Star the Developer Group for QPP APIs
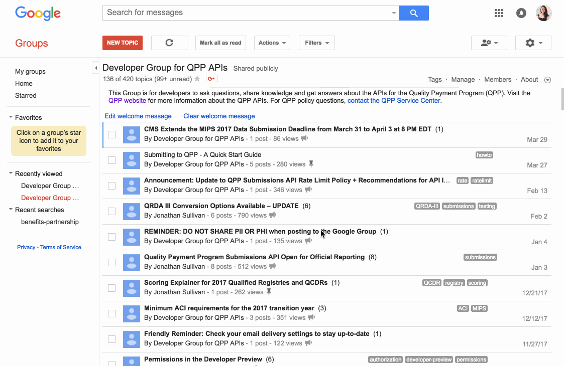 click(x=197, y=79)
